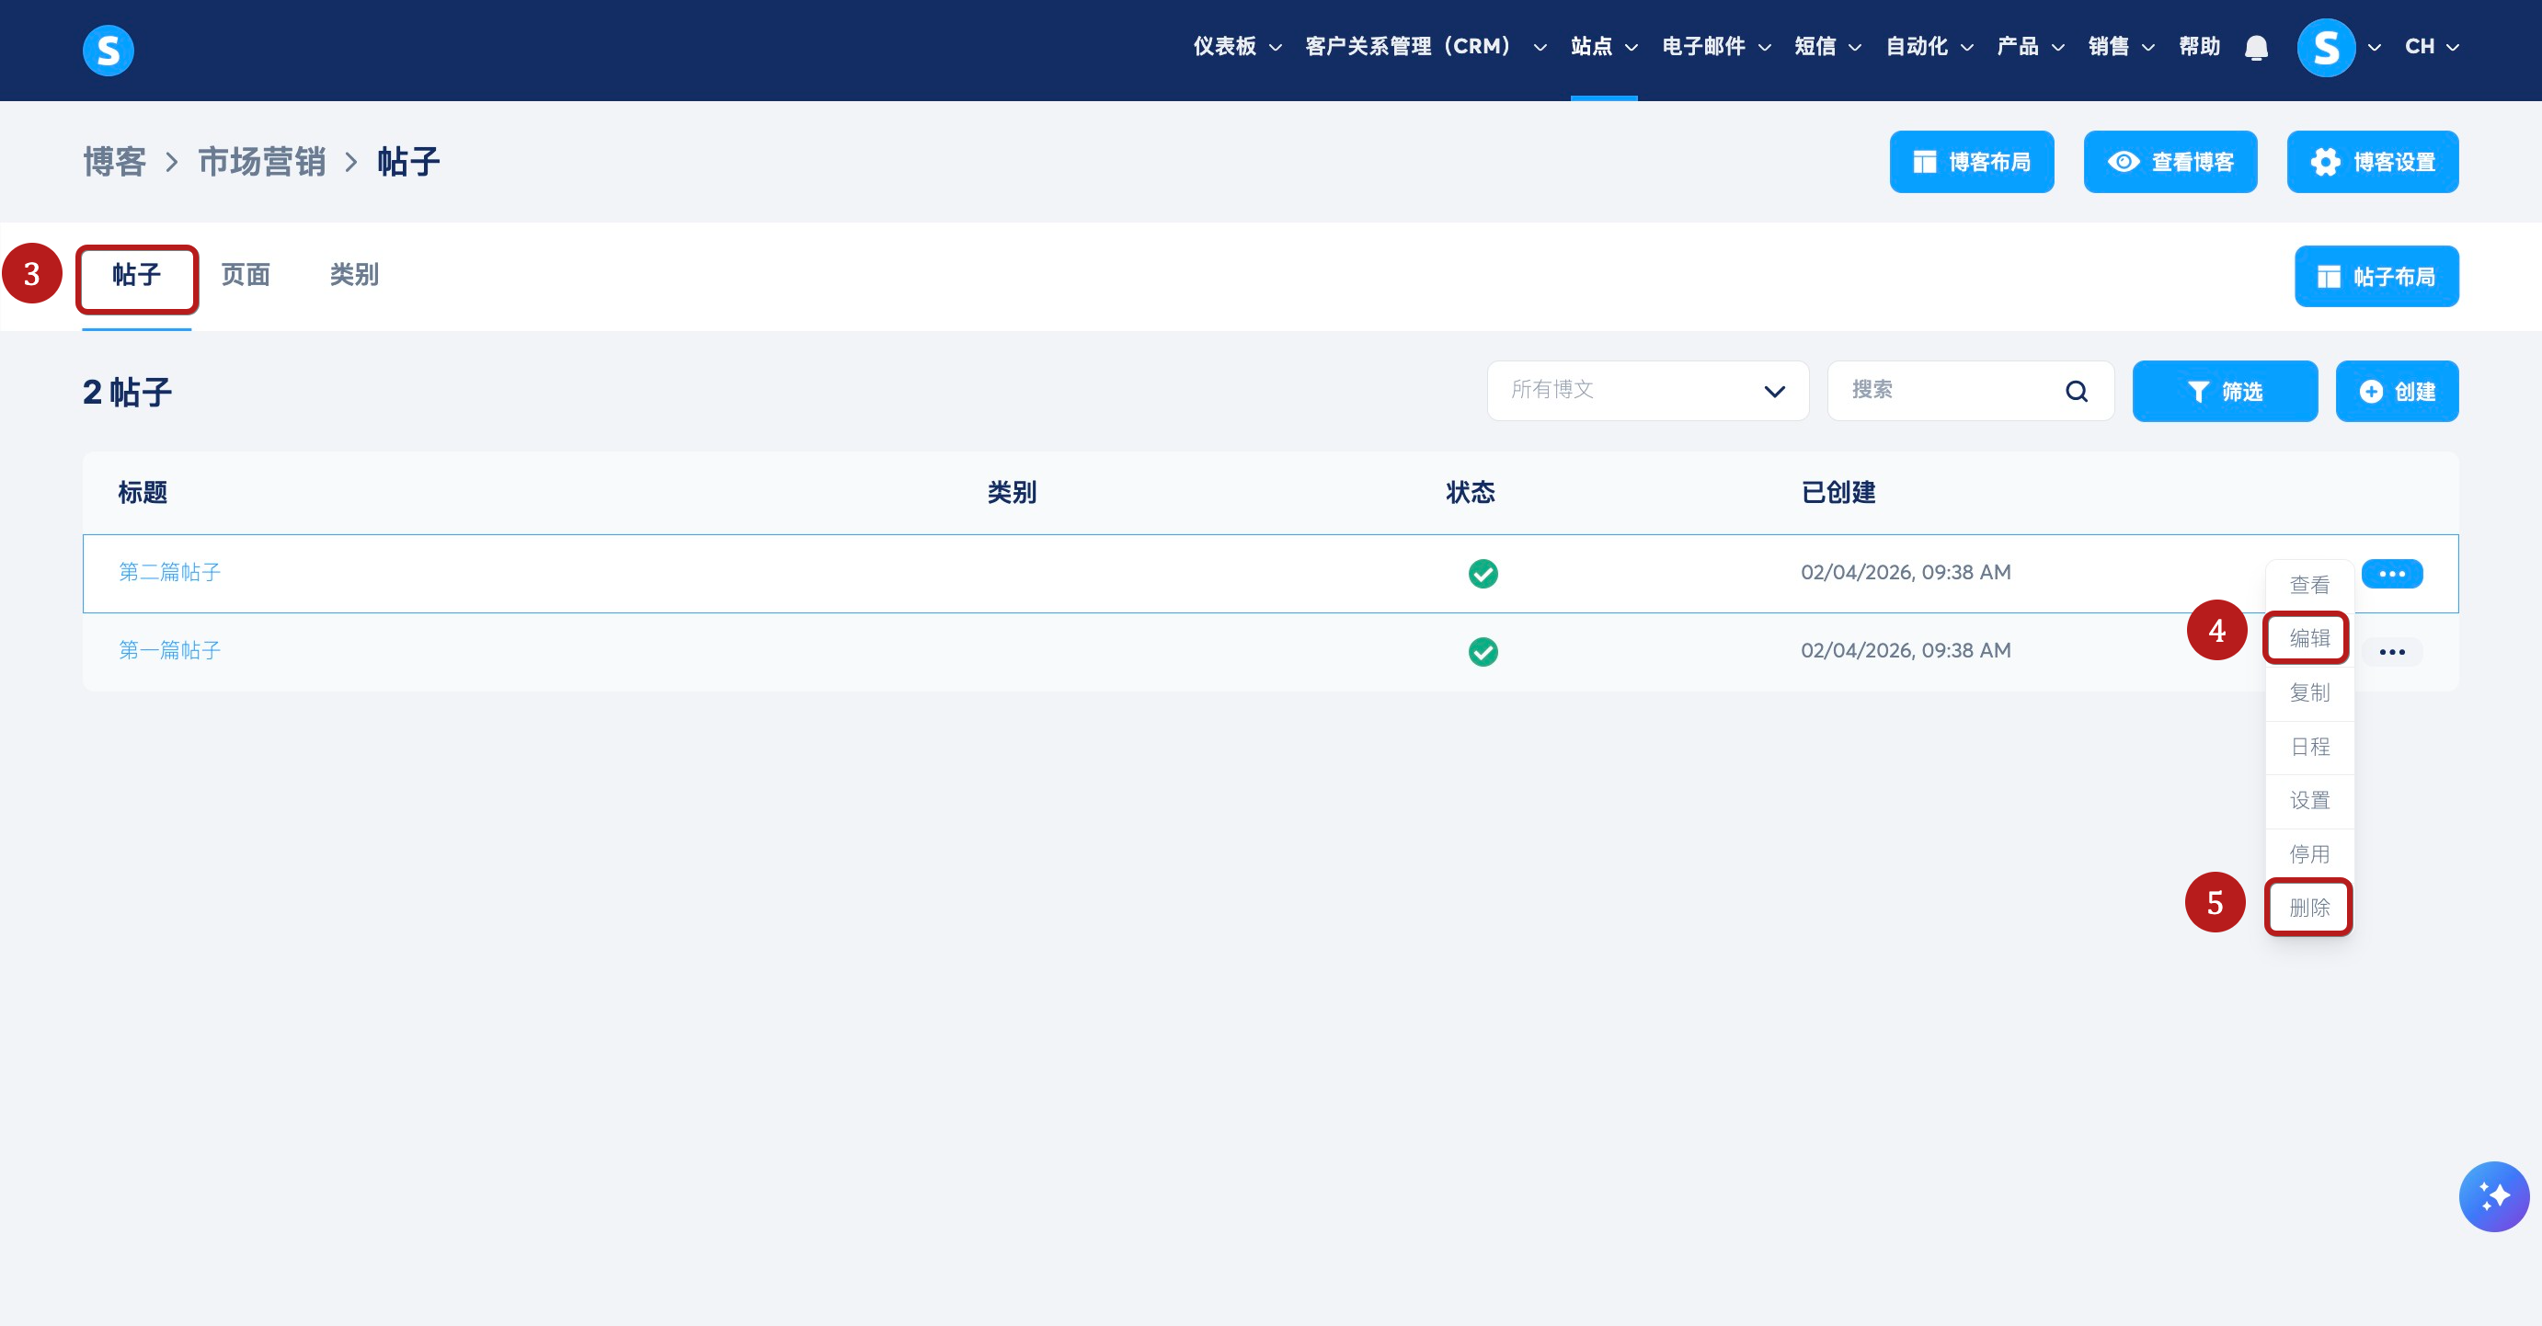Click status checkmark of 第一篇帖子
This screenshot has height=1326, width=2542.
point(1483,652)
